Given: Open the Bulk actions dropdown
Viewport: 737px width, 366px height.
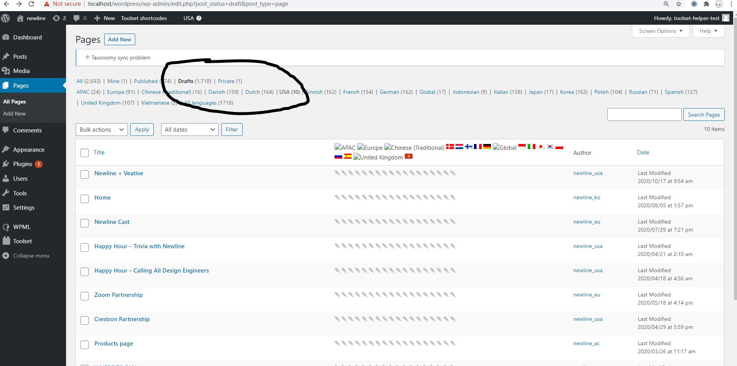Looking at the screenshot, I should (x=102, y=130).
